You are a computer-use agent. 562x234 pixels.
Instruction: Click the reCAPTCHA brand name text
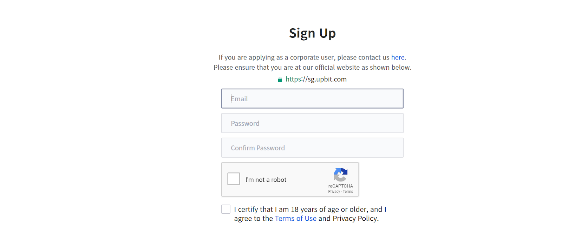[341, 186]
